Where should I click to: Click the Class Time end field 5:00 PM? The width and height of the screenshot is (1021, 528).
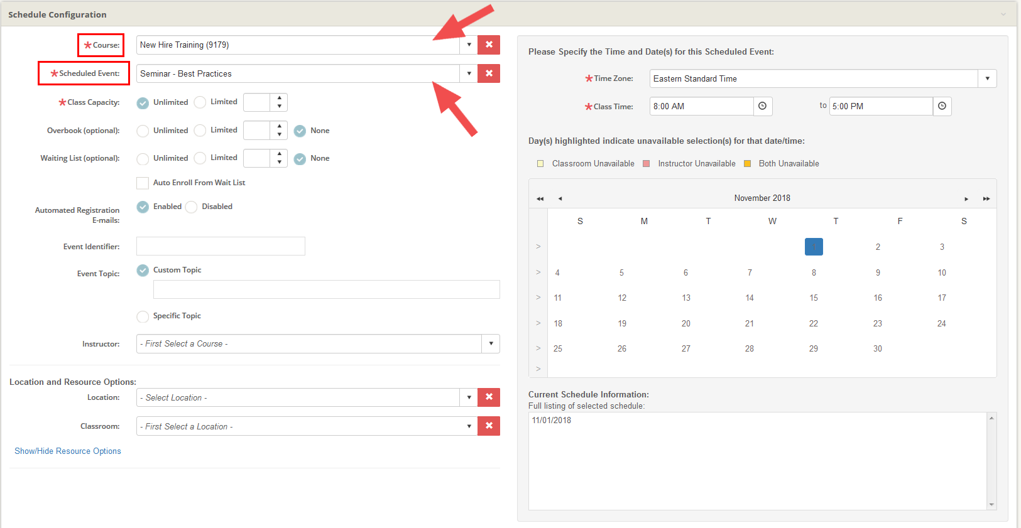pos(881,106)
